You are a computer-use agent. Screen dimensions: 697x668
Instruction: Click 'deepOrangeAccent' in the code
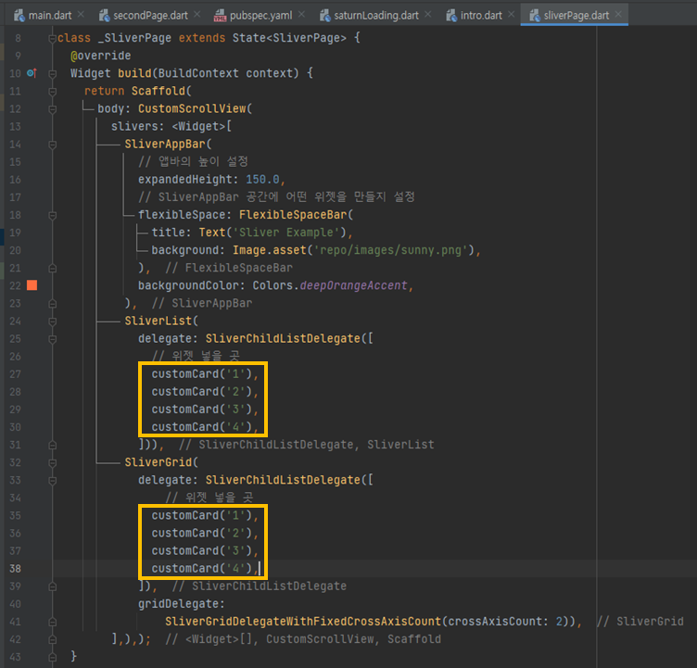(353, 285)
